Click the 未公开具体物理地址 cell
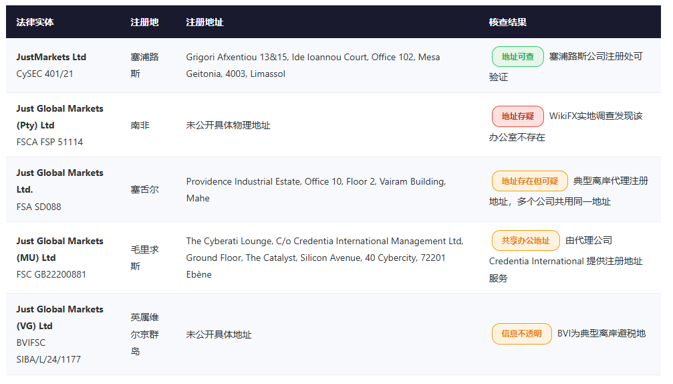Screen dimensions: 673x384 (x=228, y=125)
